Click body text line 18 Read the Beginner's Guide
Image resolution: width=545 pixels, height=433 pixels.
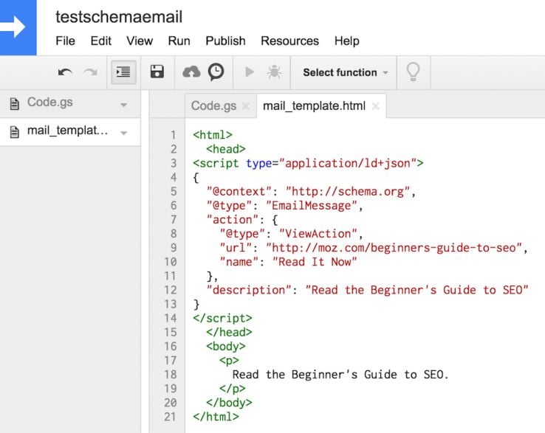pyautogui.click(x=340, y=375)
